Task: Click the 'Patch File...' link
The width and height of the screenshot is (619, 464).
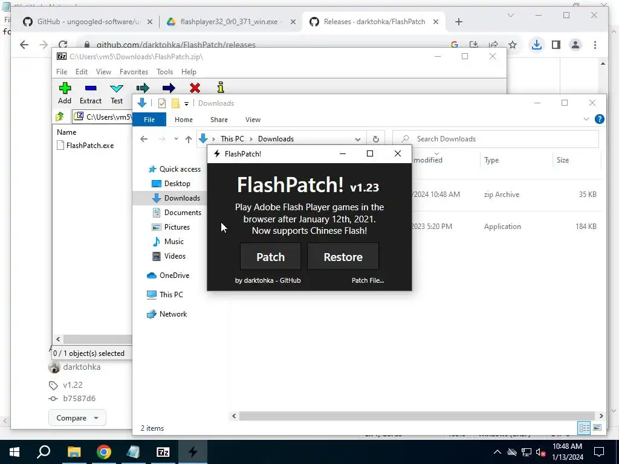Action: pyautogui.click(x=368, y=280)
